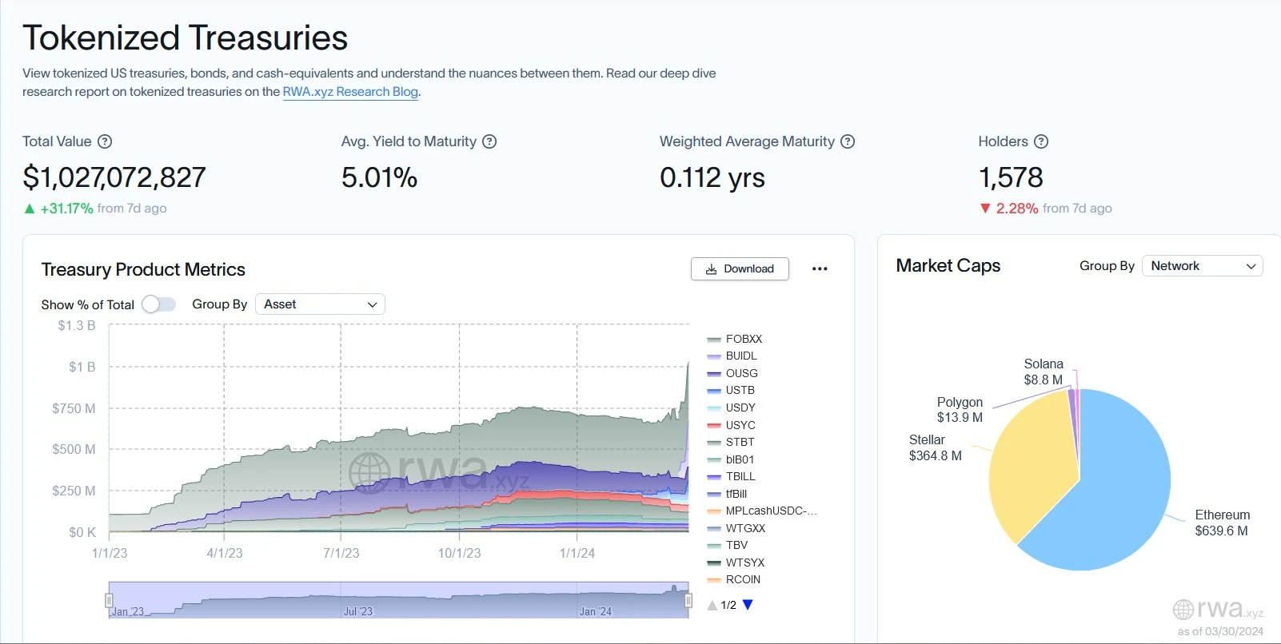
Task: Hide the BUIDL series in legend
Action: [x=740, y=356]
